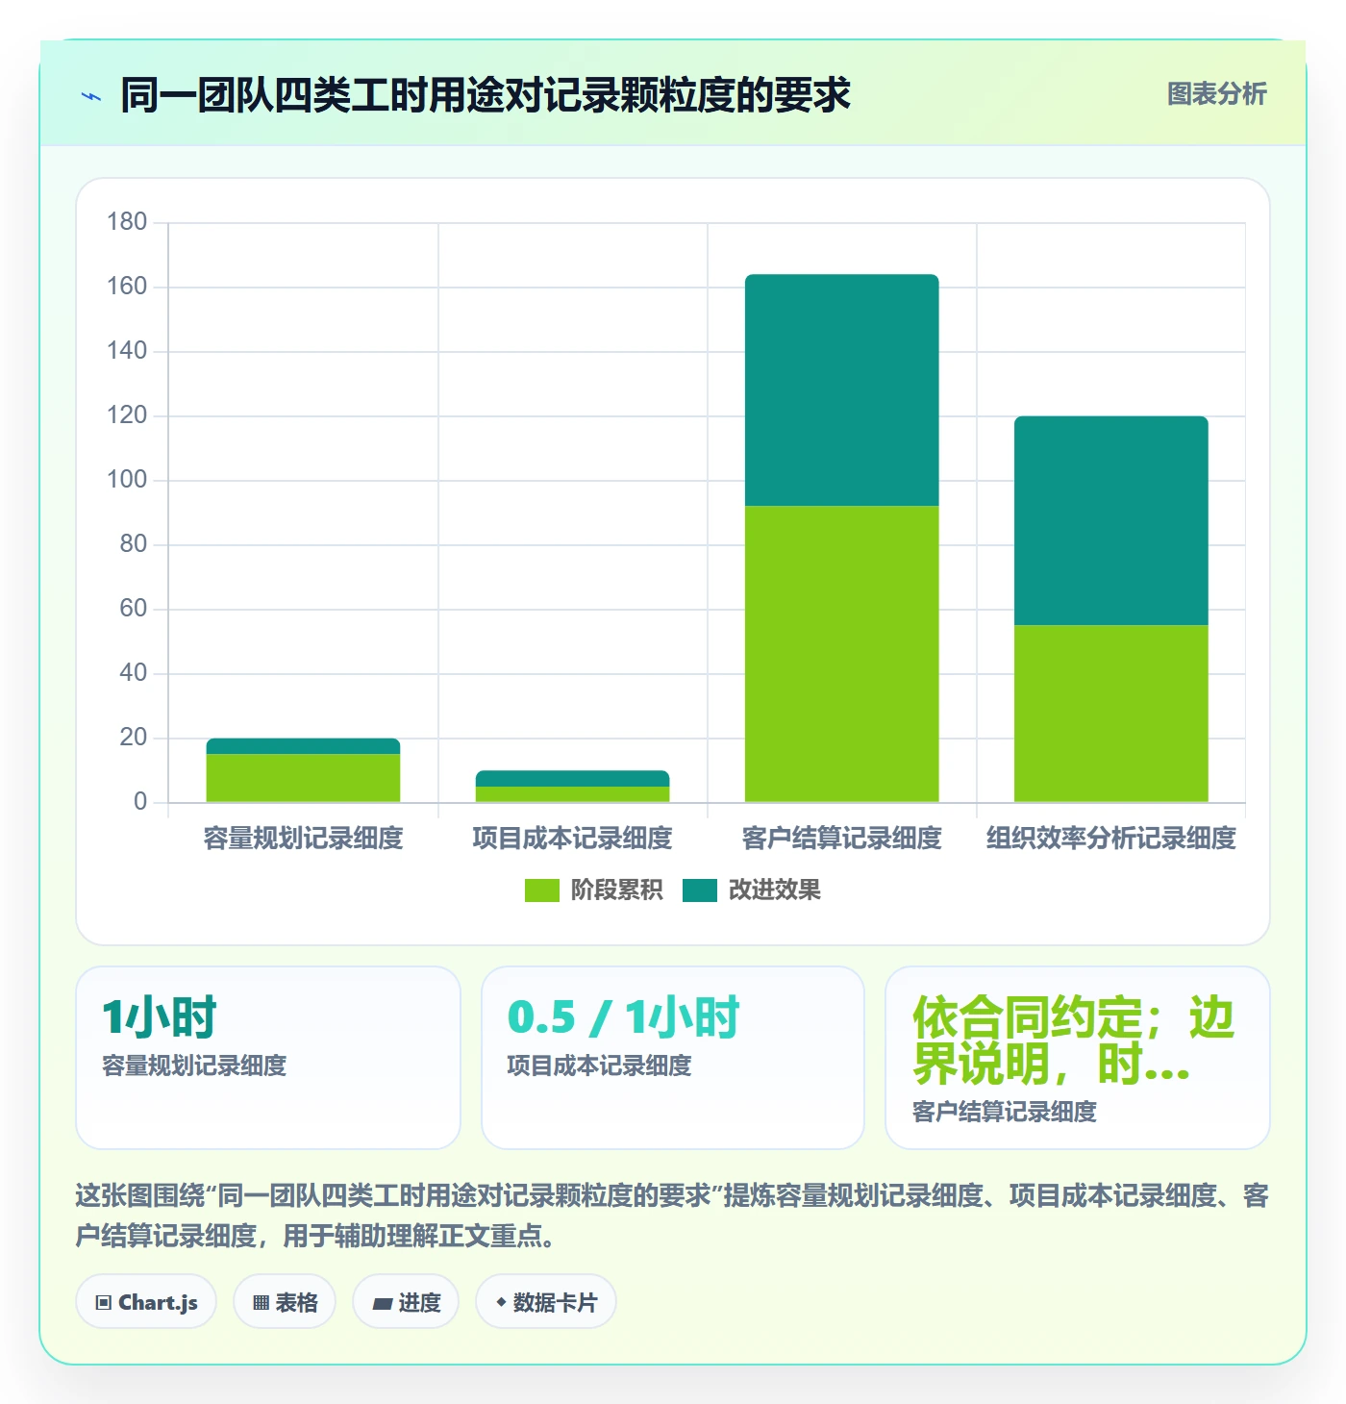Click the 100 y-axis value
The height and width of the screenshot is (1404, 1346).
pos(127,480)
